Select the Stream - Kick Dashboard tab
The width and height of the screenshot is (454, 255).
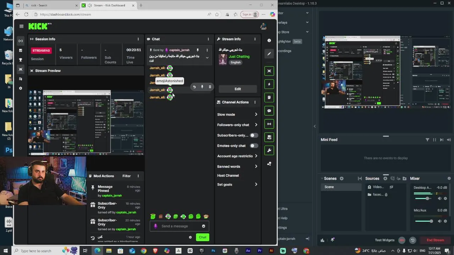[108, 5]
